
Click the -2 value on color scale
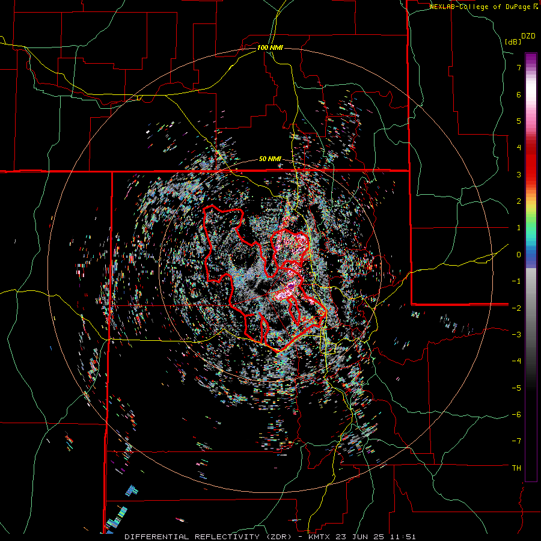pyautogui.click(x=516, y=308)
